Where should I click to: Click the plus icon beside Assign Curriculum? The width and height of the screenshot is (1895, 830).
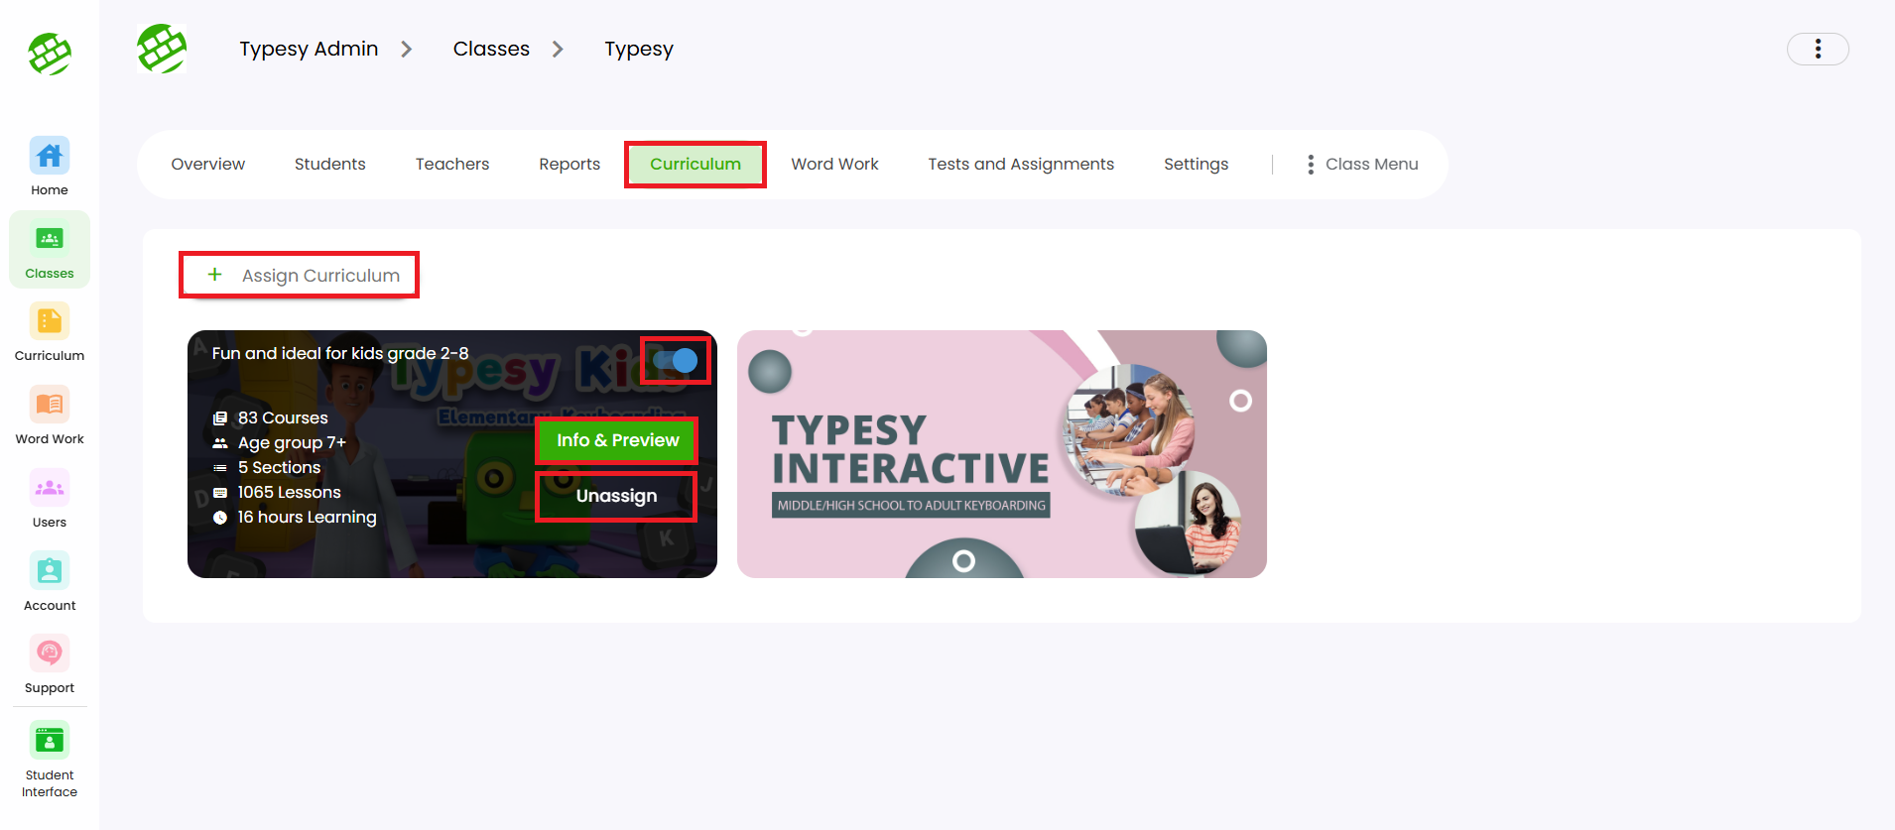pyautogui.click(x=214, y=275)
